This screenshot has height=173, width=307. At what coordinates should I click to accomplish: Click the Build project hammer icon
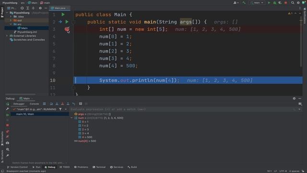coord(244,3)
